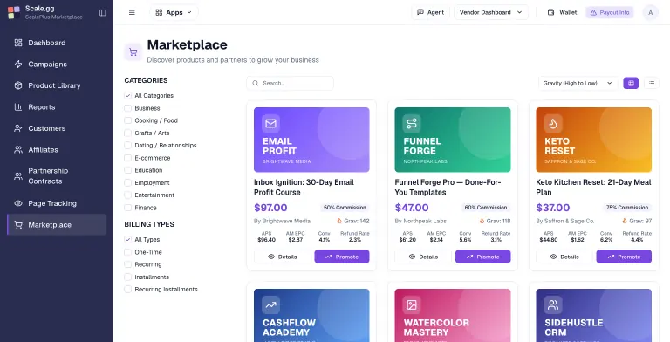The image size is (670, 342).
Task: Open the Email Profit card banner
Action: [311, 140]
